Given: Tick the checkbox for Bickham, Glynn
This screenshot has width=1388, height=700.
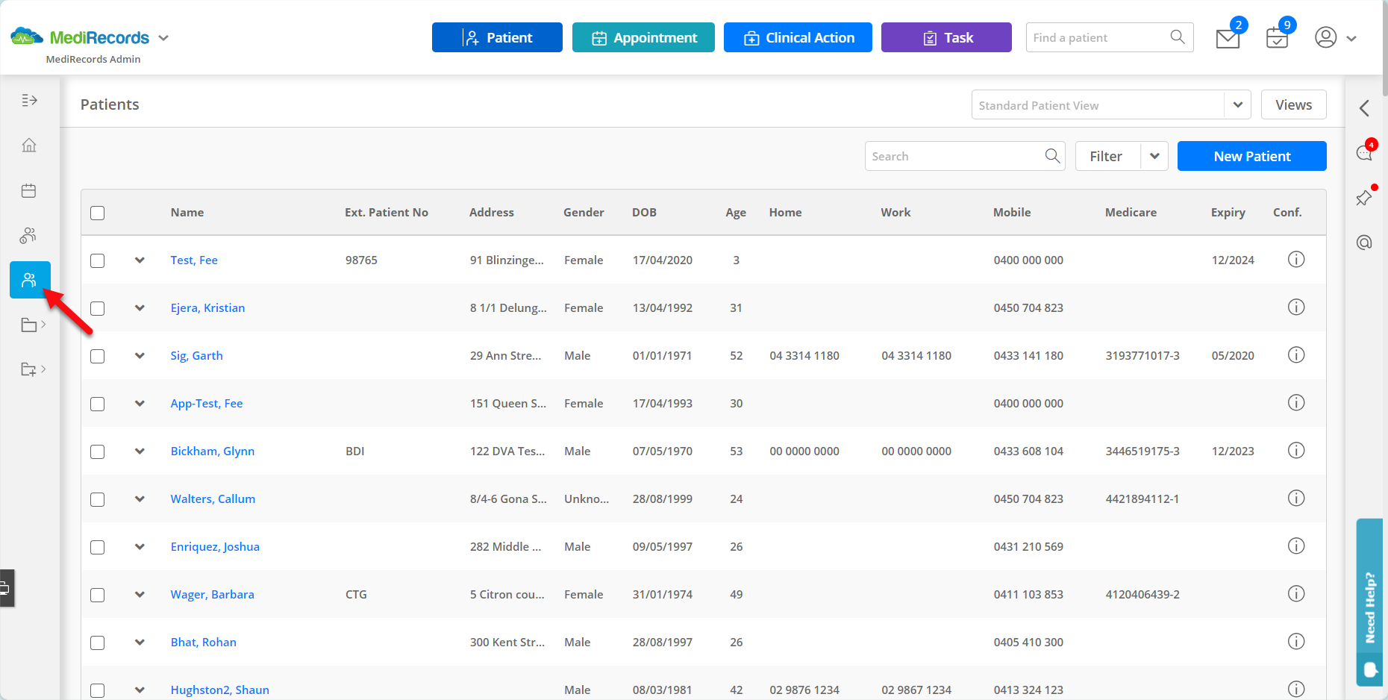Looking at the screenshot, I should point(97,451).
